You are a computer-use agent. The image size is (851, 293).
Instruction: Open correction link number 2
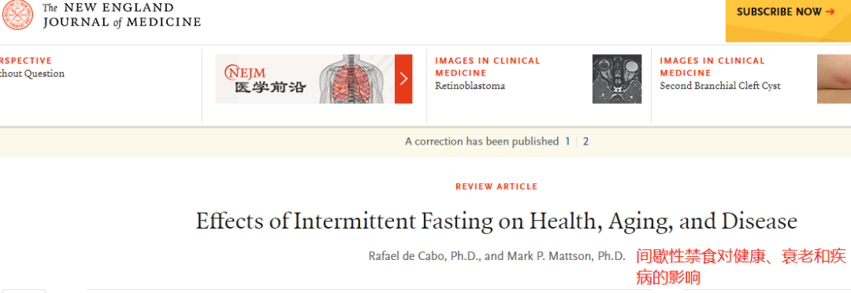pos(585,141)
